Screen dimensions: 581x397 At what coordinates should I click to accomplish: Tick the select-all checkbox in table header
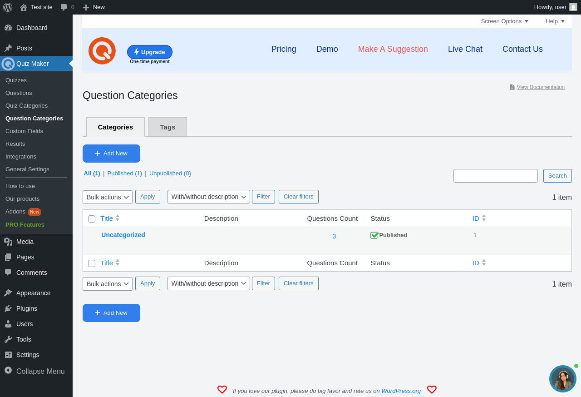pos(92,219)
